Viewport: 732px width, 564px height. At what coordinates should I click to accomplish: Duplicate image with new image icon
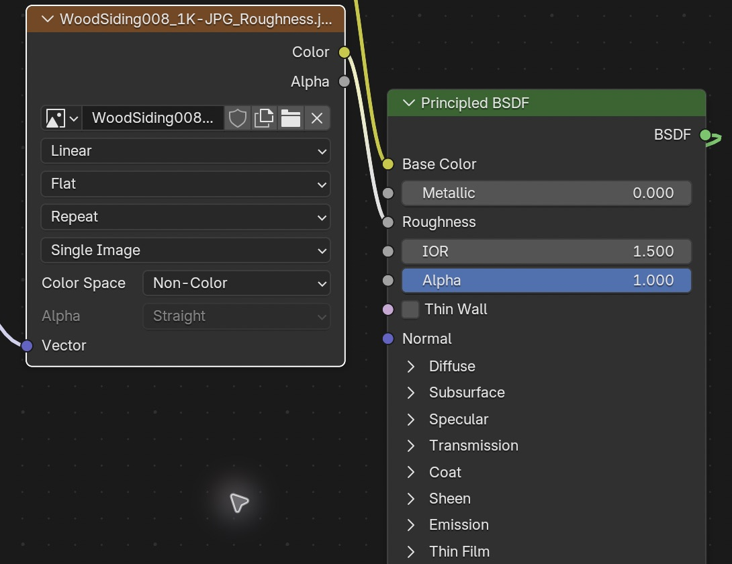[x=264, y=118]
